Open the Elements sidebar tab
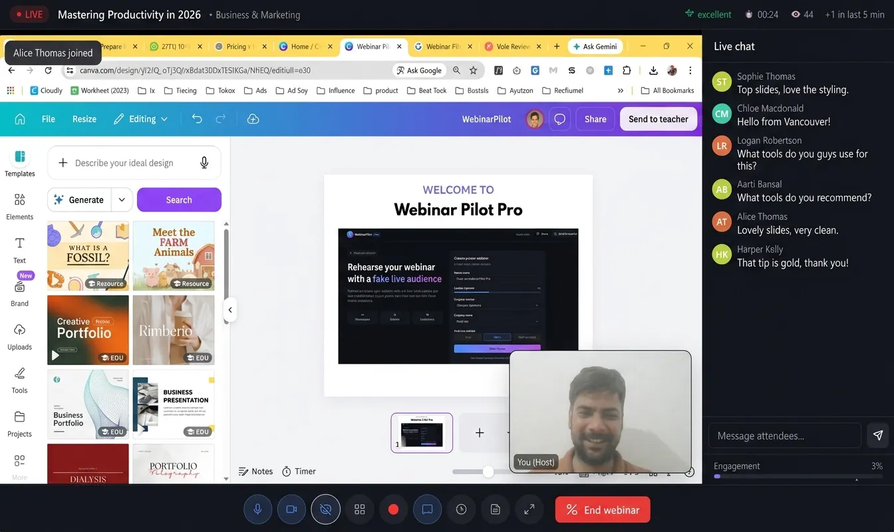The image size is (894, 532). point(20,207)
